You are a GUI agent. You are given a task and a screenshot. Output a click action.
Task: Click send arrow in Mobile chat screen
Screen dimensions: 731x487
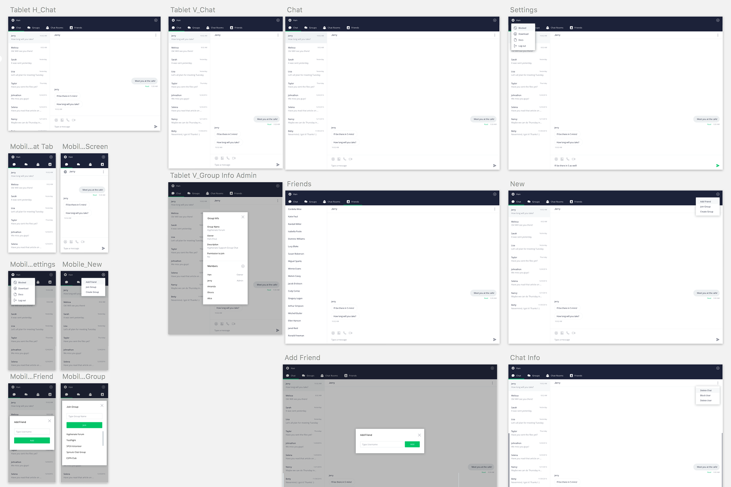click(103, 248)
